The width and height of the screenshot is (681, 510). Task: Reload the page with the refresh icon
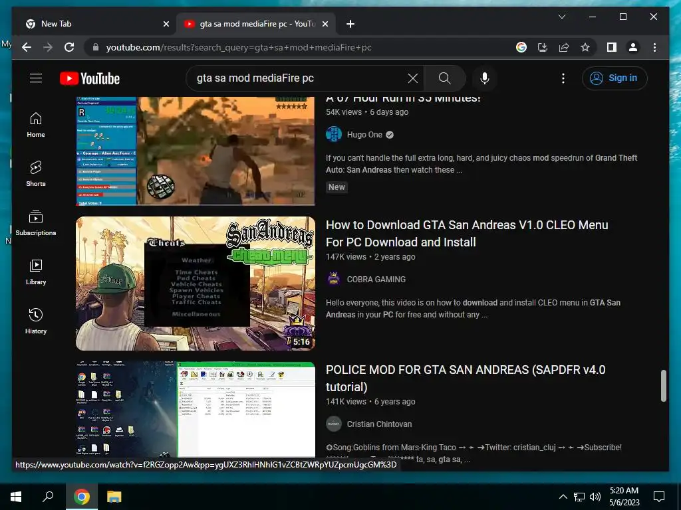[69, 47]
